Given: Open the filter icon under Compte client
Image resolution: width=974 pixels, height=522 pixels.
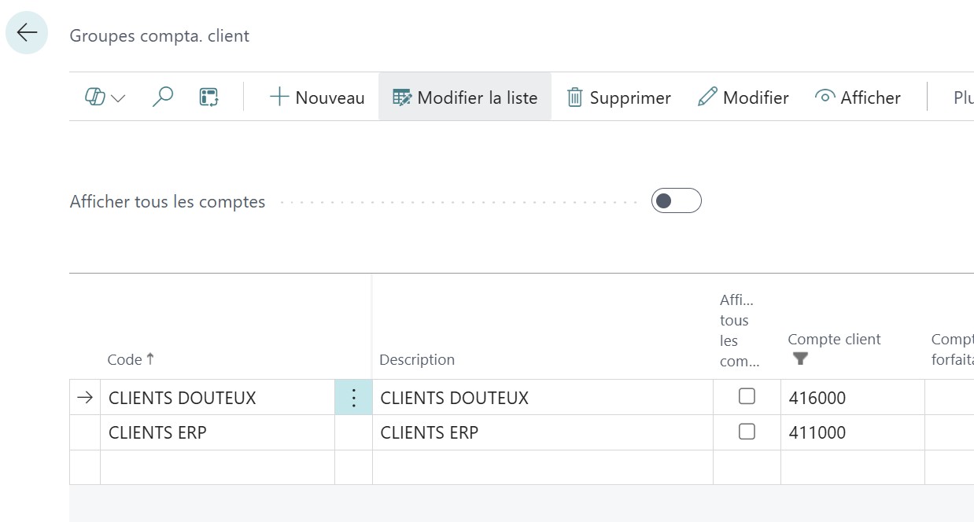Looking at the screenshot, I should pos(800,358).
